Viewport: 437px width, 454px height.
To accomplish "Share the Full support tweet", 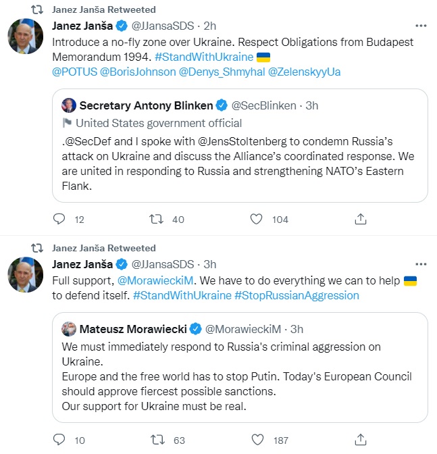I will pos(361,440).
